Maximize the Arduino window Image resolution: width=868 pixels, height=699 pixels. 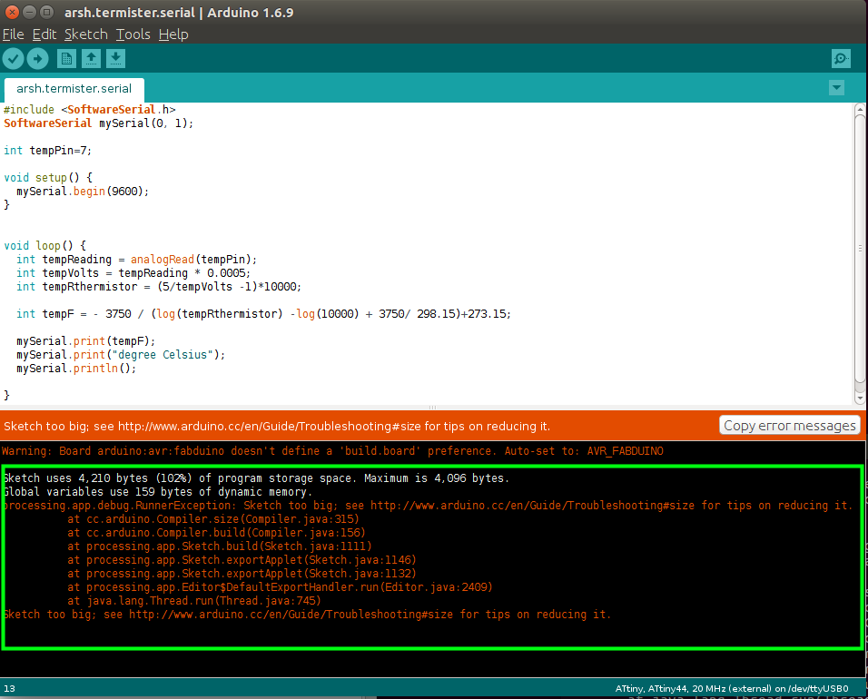tap(47, 12)
